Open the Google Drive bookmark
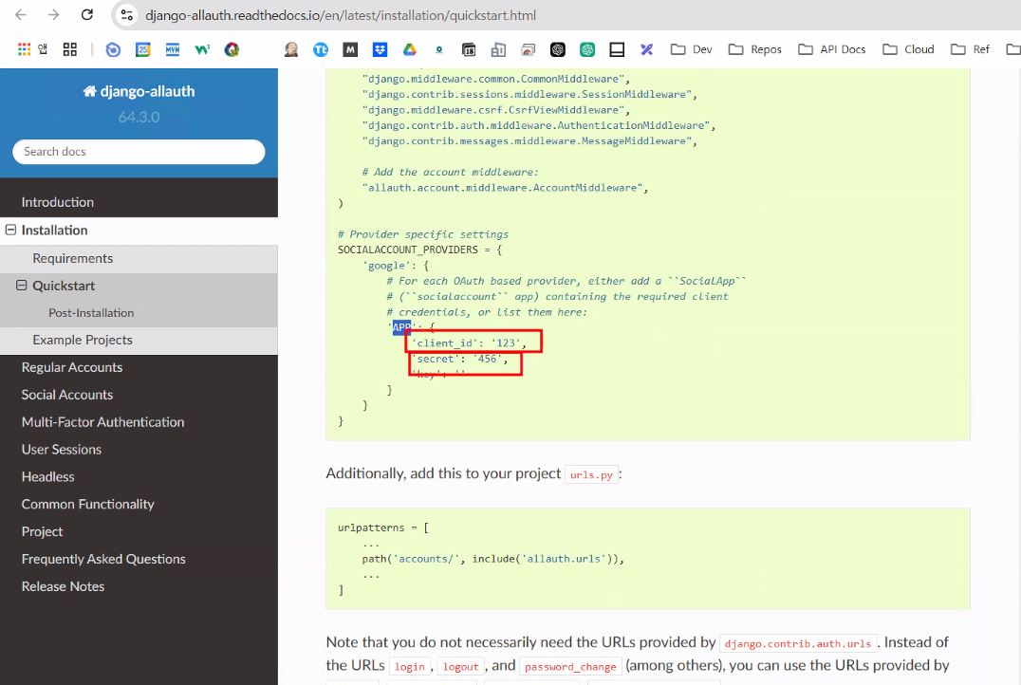This screenshot has width=1021, height=685. [x=410, y=49]
